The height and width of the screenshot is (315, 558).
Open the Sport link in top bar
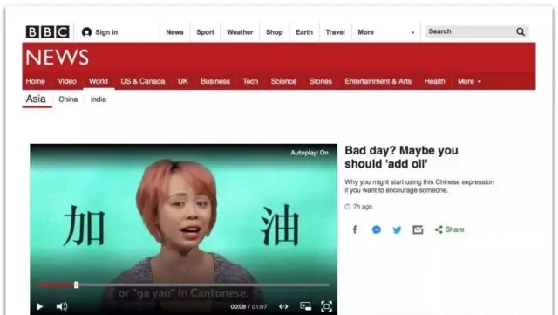(x=206, y=32)
